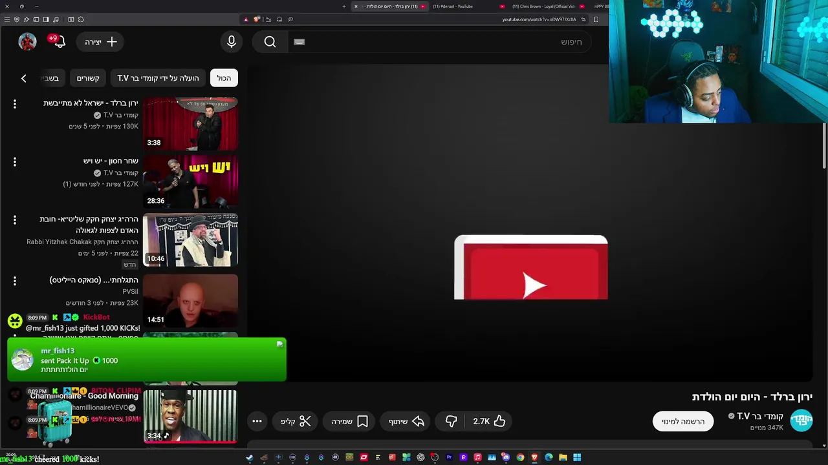Click the Brave shields icon in address bar

point(257,19)
